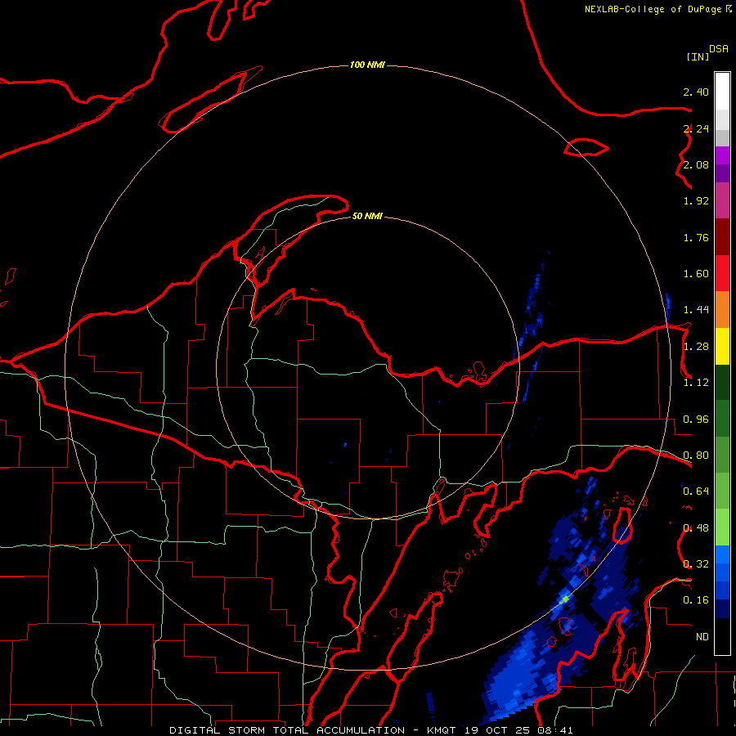736x736 pixels.
Task: Select the bright red swatch in the color scale
Action: 722,273
